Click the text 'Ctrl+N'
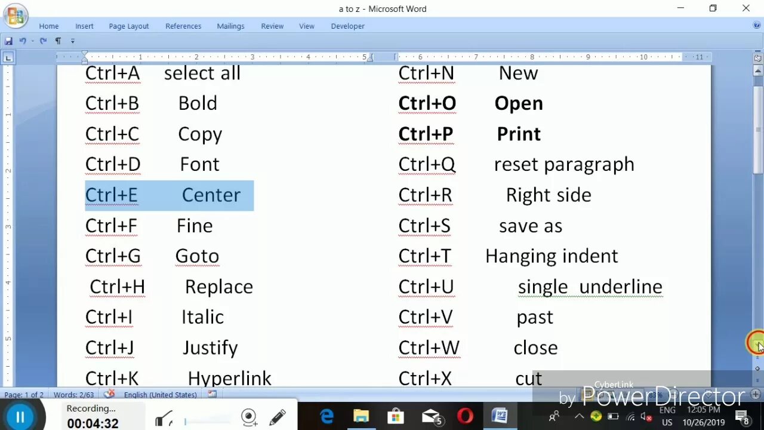The height and width of the screenshot is (430, 764). tap(426, 73)
